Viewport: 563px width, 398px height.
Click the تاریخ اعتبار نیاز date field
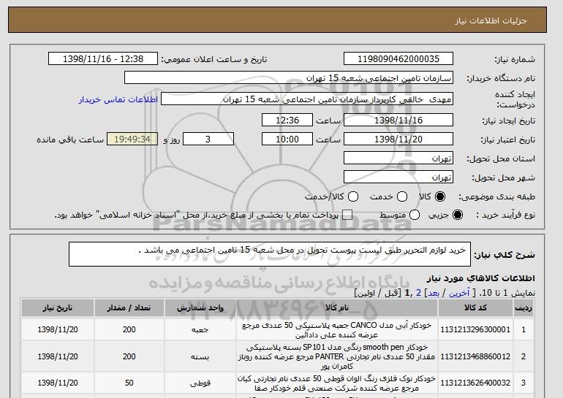pos(398,139)
